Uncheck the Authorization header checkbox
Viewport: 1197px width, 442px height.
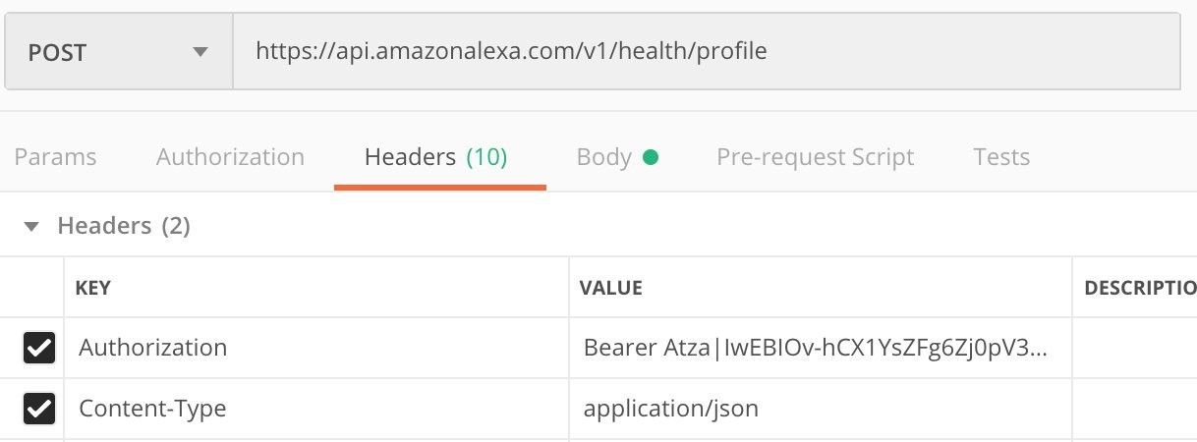(39, 348)
